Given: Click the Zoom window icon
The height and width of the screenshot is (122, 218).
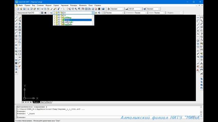Looking at the screenshot, I should coord(76,9).
